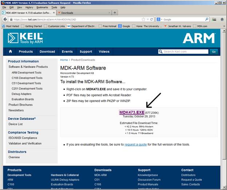Open the Free Hotmail bookmark
227x190 pixels.
[108, 26]
